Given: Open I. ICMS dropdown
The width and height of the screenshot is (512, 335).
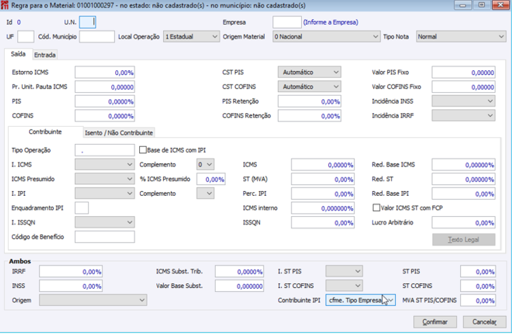Looking at the screenshot, I should pyautogui.click(x=104, y=164).
